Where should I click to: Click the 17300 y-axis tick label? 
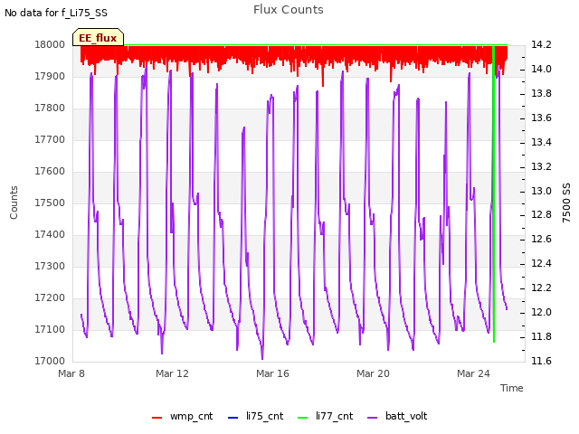tap(50, 266)
